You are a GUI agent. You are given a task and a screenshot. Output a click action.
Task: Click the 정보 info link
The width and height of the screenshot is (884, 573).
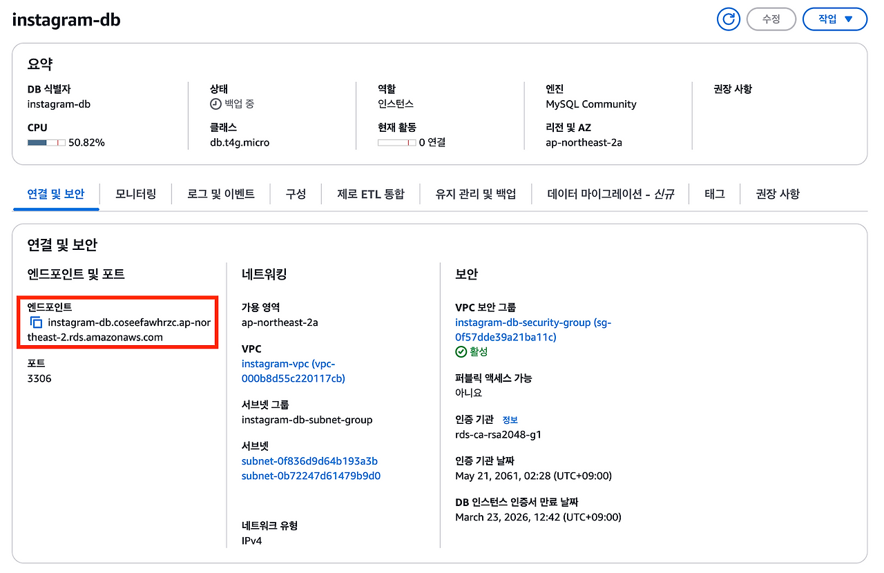[510, 420]
